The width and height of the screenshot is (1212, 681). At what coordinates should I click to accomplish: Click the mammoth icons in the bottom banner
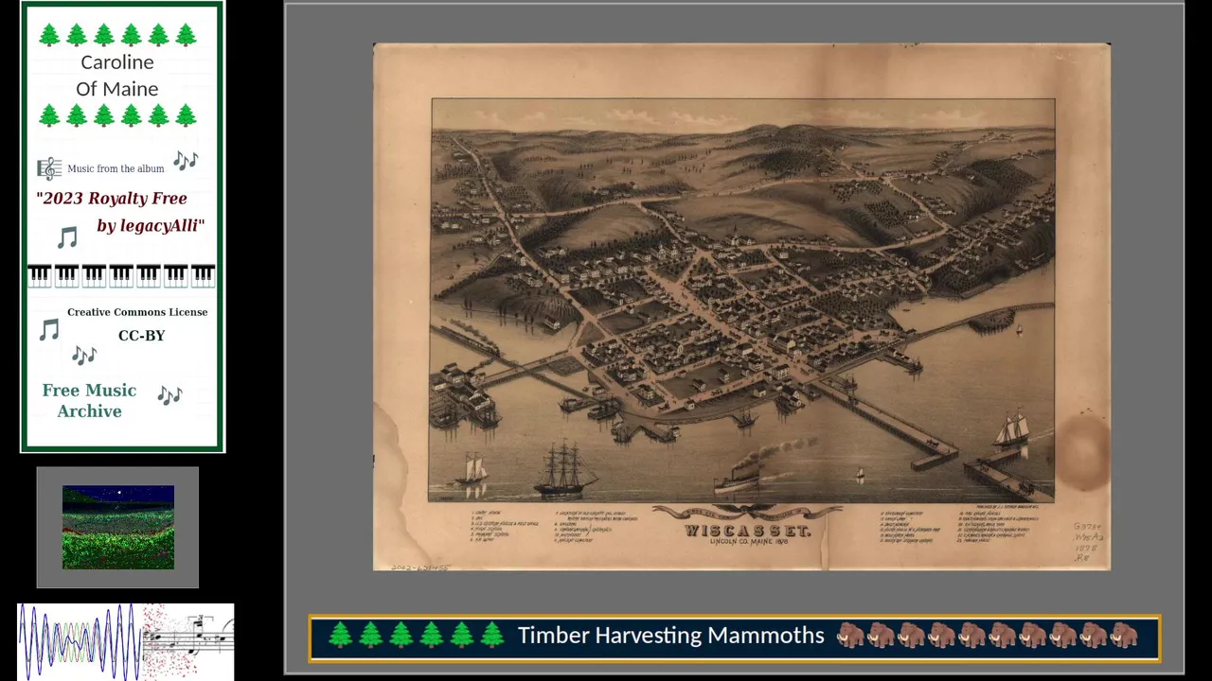point(988,635)
